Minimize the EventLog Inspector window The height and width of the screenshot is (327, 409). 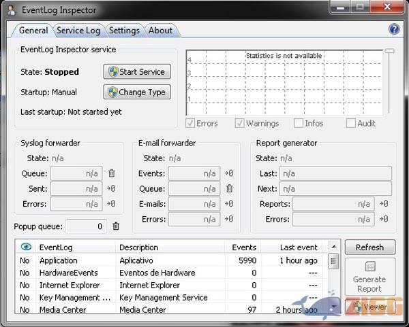pos(340,7)
